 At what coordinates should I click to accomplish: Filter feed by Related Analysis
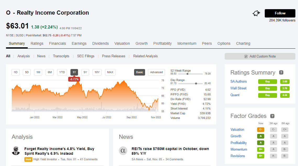pos(145,56)
